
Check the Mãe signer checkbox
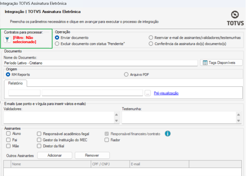click(x=8, y=146)
